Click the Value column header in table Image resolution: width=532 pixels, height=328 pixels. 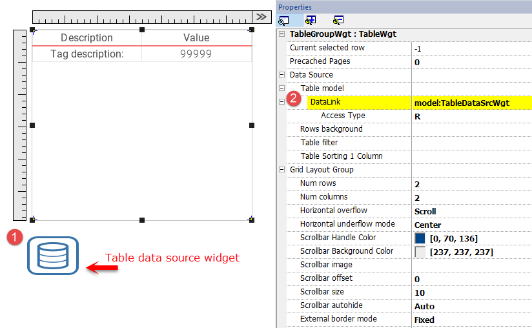click(x=196, y=38)
